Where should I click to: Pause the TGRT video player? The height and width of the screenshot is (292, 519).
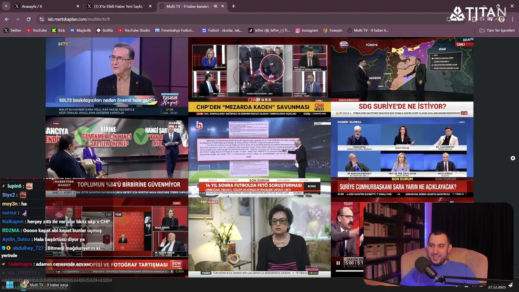click(338, 263)
